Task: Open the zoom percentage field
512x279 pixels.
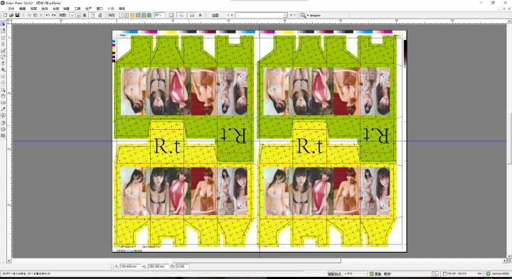Action: pyautogui.click(x=159, y=15)
